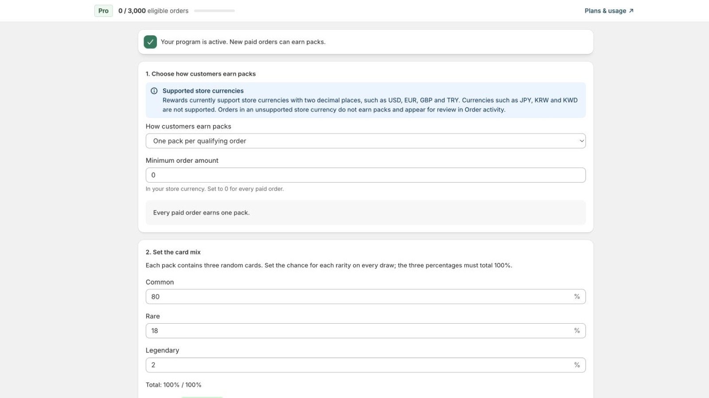Image resolution: width=709 pixels, height=398 pixels.
Task: Click the Supported store currencies heading
Action: [x=203, y=91]
